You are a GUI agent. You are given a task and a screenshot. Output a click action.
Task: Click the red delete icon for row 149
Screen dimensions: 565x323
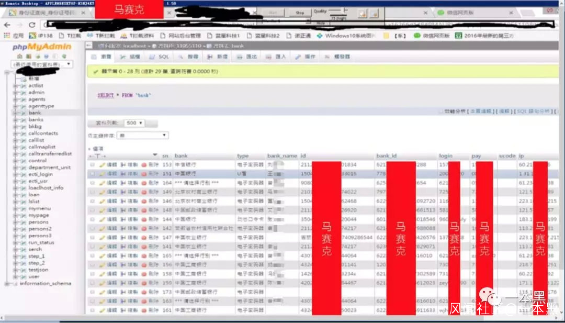(144, 192)
